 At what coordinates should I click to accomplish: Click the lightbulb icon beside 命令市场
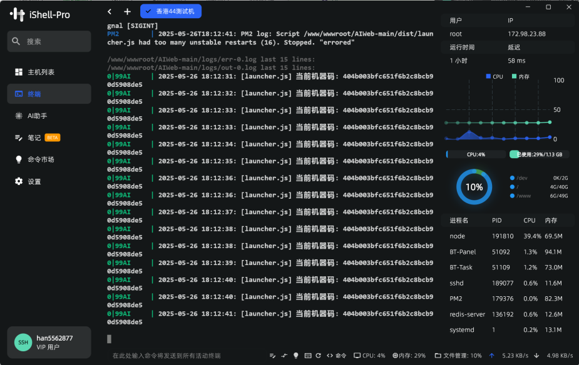18,159
